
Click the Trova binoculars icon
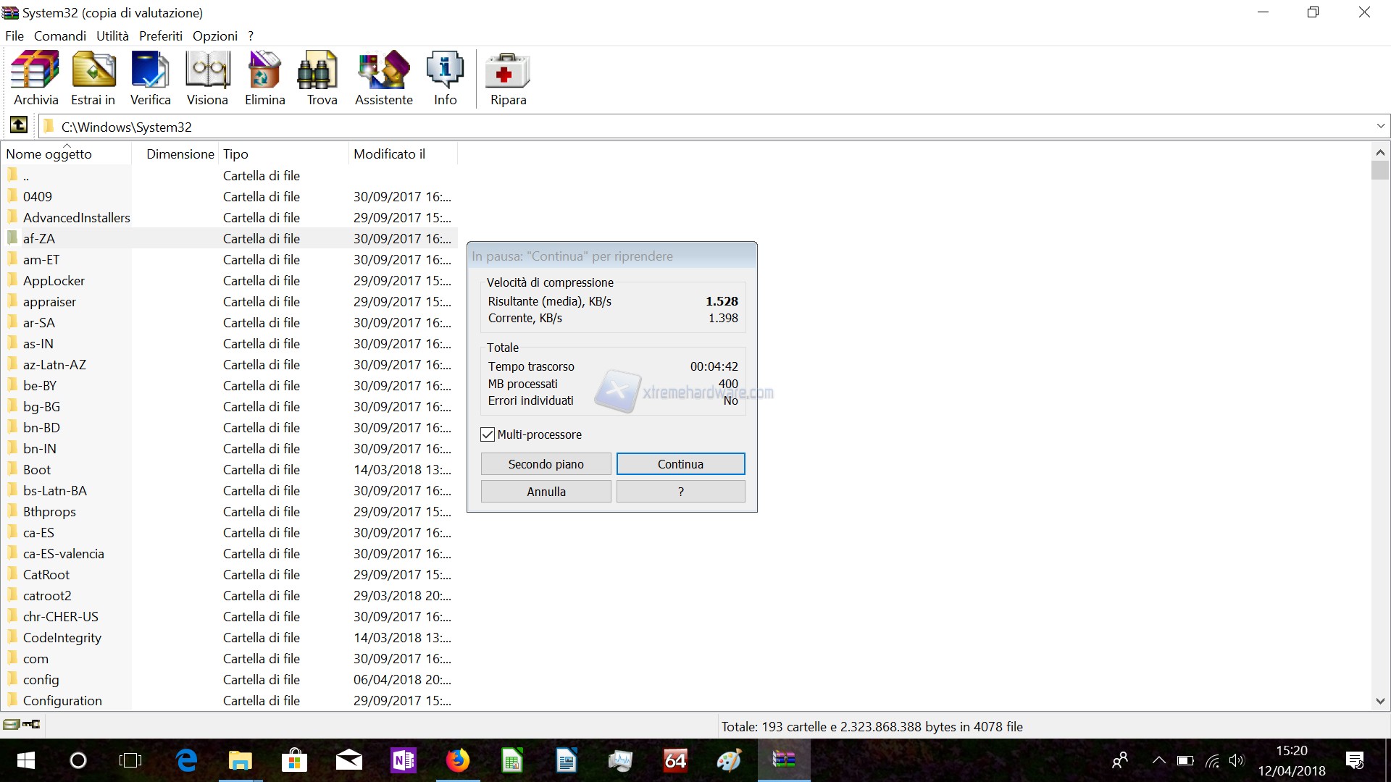322,77
